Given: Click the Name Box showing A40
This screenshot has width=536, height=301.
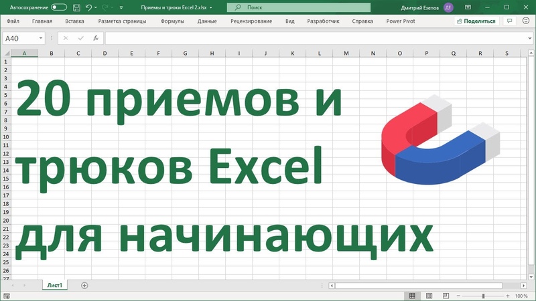Looking at the screenshot, I should click(19, 38).
